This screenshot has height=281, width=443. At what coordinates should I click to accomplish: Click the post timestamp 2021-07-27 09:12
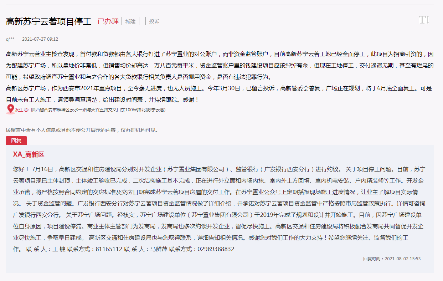pos(40,39)
